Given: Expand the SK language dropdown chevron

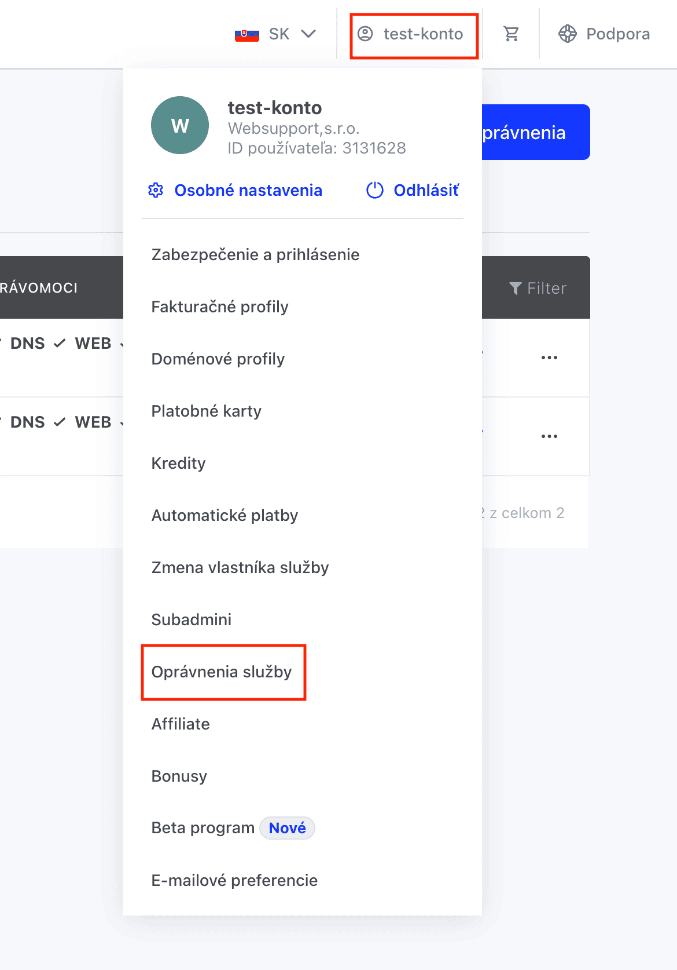Looking at the screenshot, I should 309,34.
